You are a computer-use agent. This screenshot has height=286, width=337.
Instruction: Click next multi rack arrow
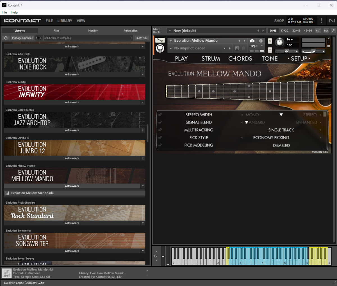tap(263, 31)
